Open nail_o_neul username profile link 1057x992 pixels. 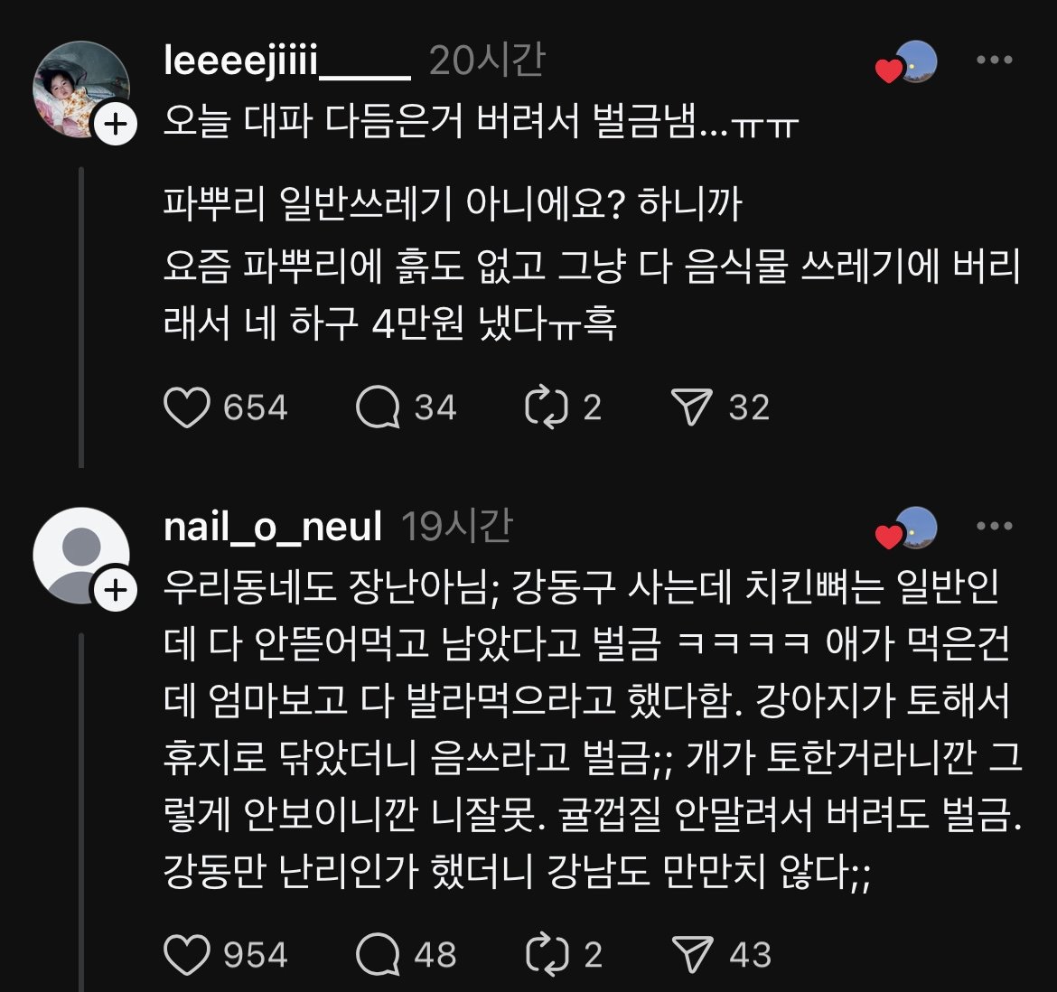click(273, 527)
